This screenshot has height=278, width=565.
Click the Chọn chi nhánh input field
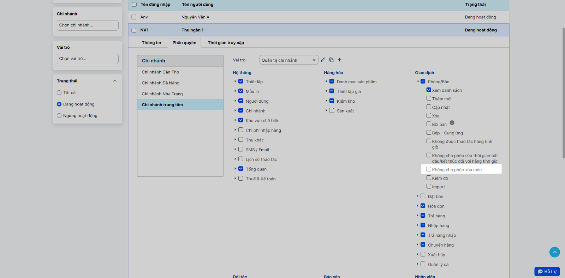coord(88,25)
